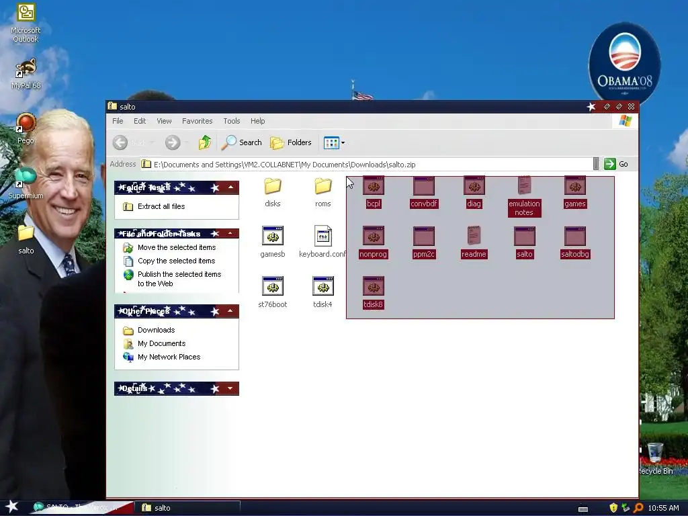Select the games file icon

tap(575, 186)
